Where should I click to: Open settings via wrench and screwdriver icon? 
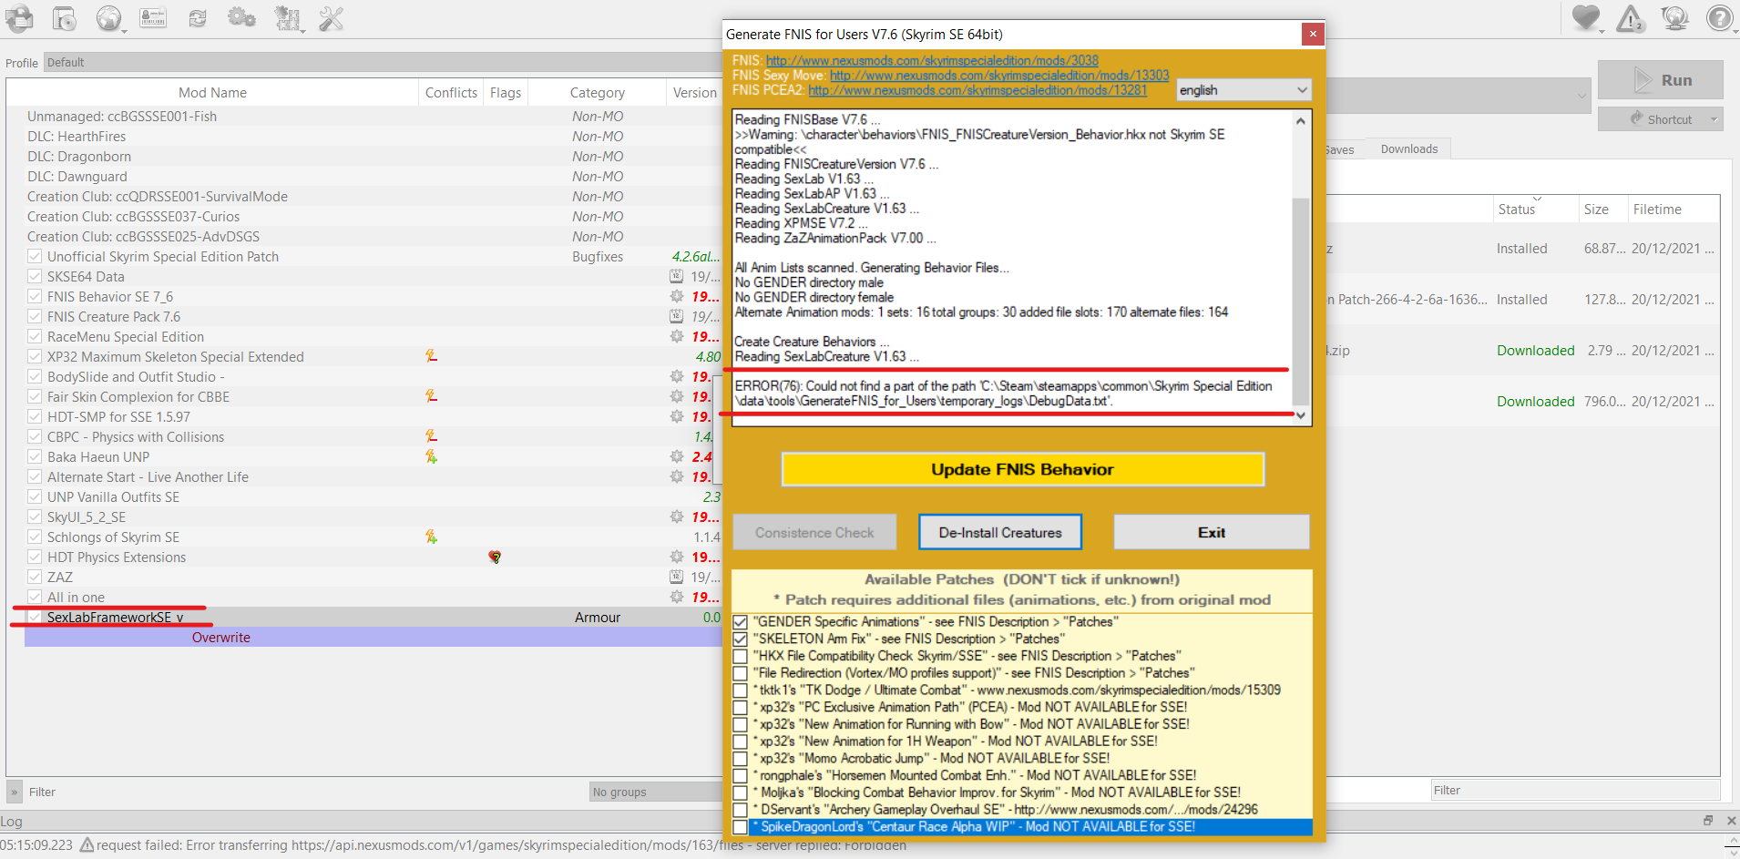tap(332, 18)
